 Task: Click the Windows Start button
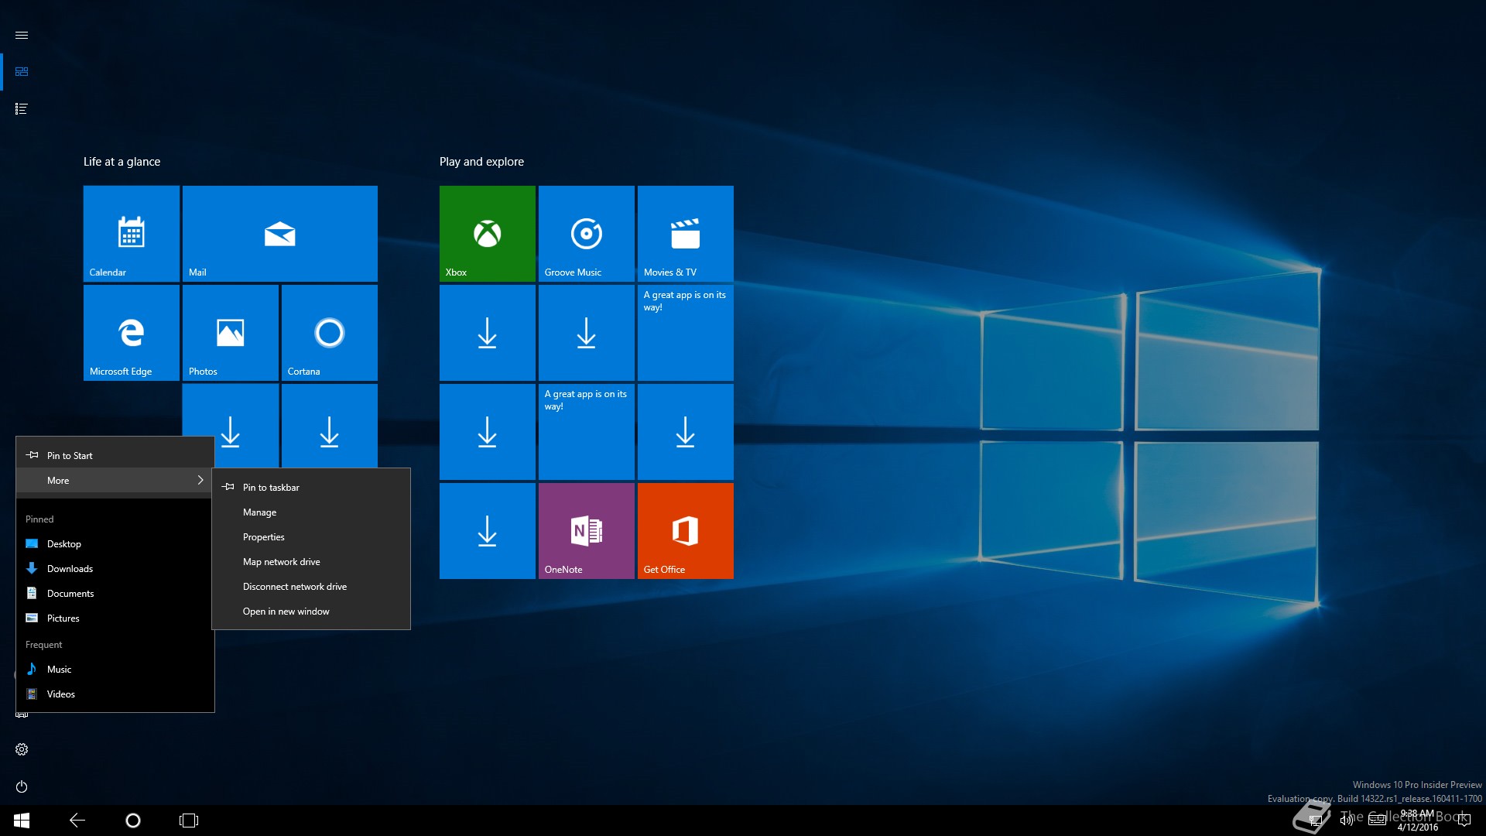[22, 821]
